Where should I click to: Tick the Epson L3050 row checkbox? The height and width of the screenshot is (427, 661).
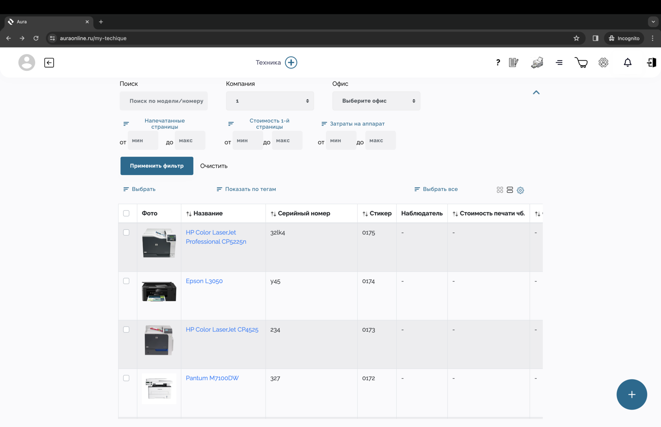click(126, 281)
